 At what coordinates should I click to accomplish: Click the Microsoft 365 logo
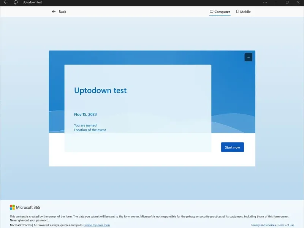coord(25,207)
